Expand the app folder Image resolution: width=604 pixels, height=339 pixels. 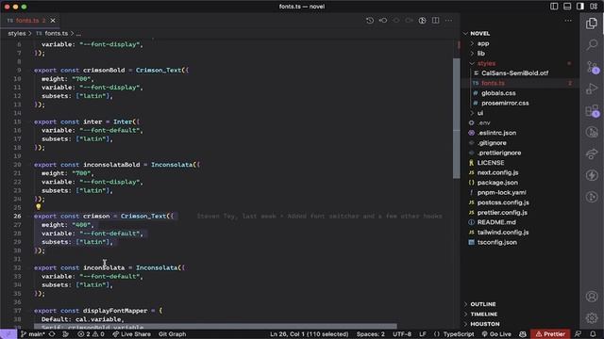483,43
